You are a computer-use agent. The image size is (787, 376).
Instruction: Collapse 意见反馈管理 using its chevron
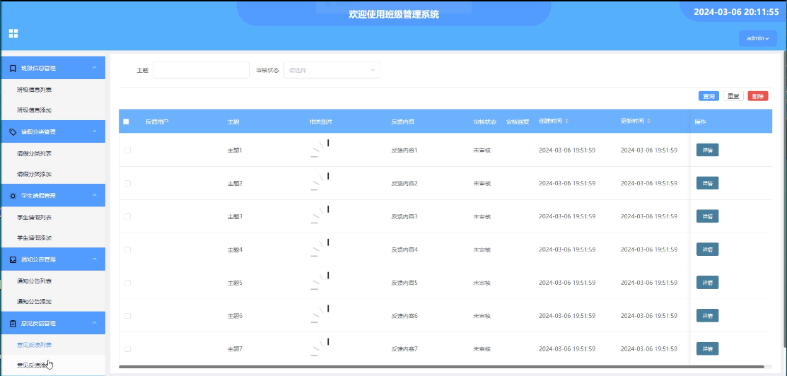click(x=94, y=323)
